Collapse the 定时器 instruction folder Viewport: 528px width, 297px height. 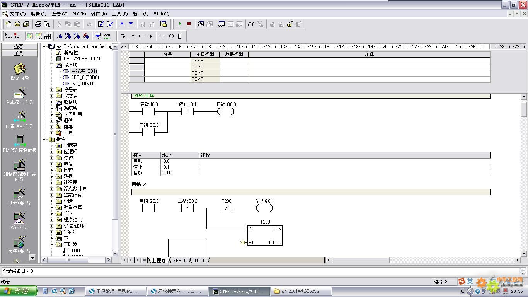point(52,244)
